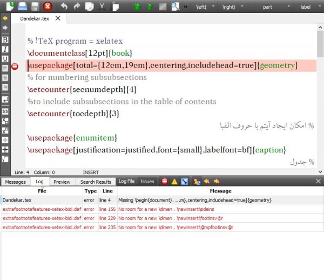The width and height of the screenshot is (324, 280).
Task: Switch to the Search Results tab
Action: click(x=96, y=182)
